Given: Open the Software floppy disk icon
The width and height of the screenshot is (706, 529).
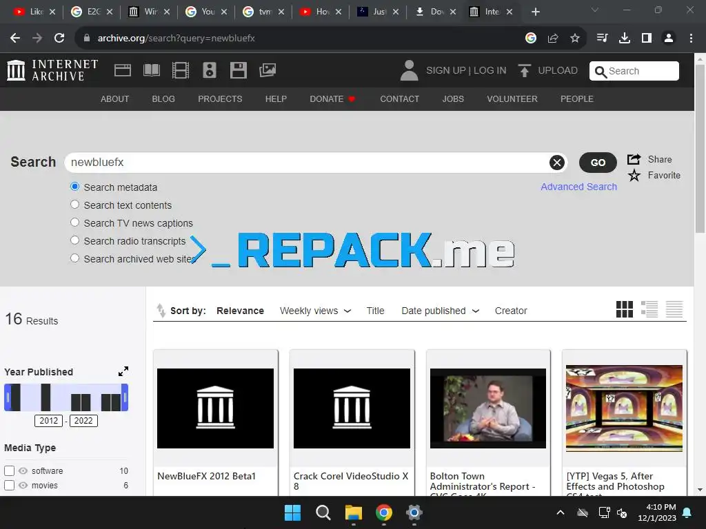Looking at the screenshot, I should point(238,70).
